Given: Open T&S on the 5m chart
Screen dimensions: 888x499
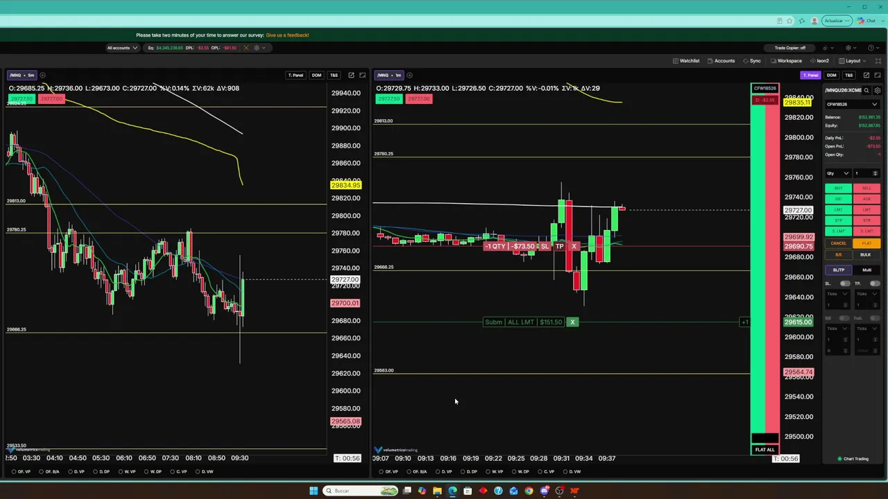Looking at the screenshot, I should point(334,75).
